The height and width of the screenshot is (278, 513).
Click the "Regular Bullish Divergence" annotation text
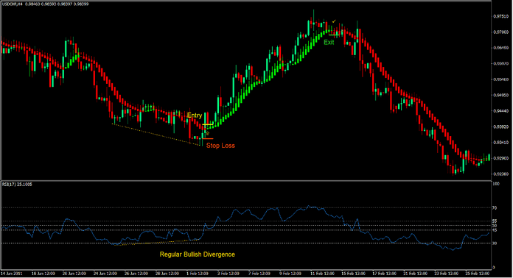pyautogui.click(x=198, y=254)
